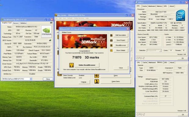Click the joystick icon next to Game Demo
This screenshot has width=189, height=117.
tap(97, 82)
